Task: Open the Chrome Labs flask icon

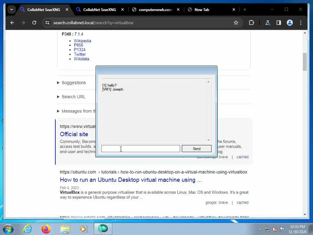Action: point(267,23)
